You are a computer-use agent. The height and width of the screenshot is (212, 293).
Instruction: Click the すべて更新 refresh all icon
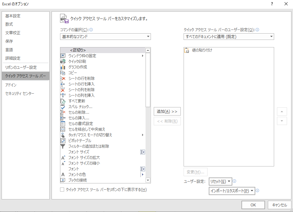point(63,101)
